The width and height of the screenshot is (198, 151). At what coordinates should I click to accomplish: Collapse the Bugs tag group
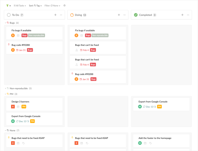5,23
